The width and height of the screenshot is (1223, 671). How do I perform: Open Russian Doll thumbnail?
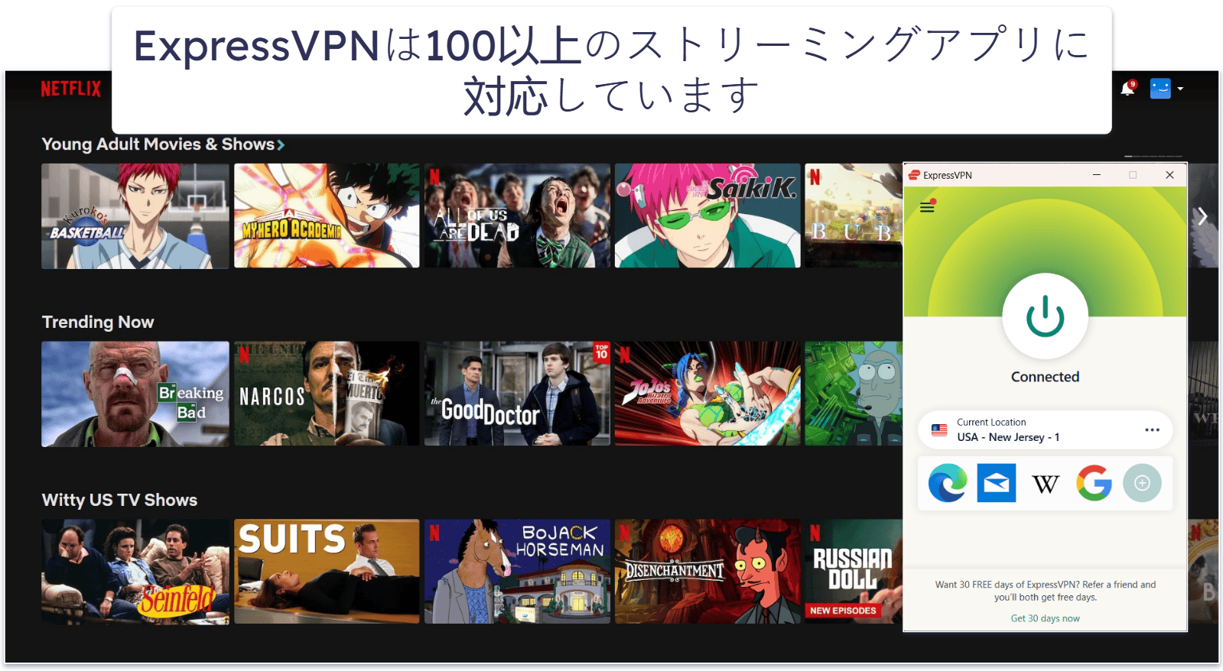pyautogui.click(x=854, y=572)
